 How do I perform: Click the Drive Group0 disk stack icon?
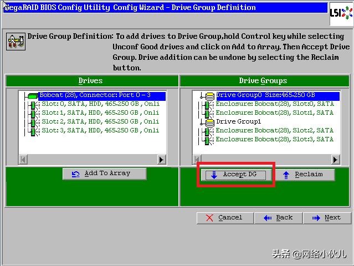209,96
